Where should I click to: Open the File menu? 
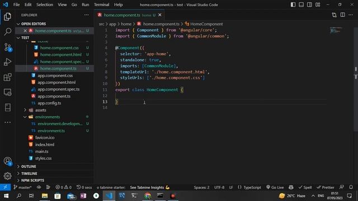click(x=16, y=4)
